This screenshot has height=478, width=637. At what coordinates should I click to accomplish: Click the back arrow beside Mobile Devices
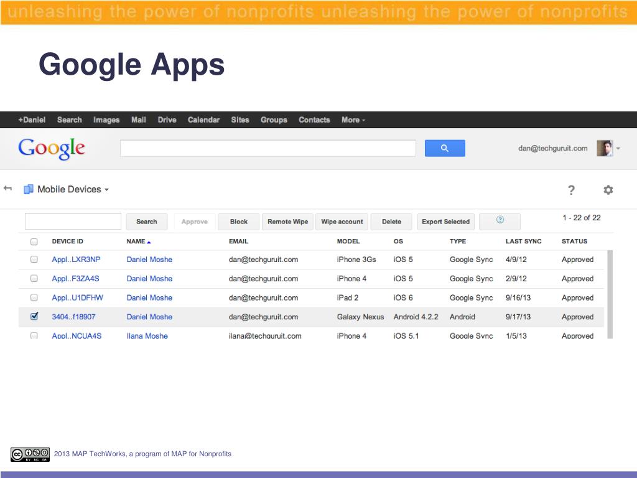[x=7, y=188]
